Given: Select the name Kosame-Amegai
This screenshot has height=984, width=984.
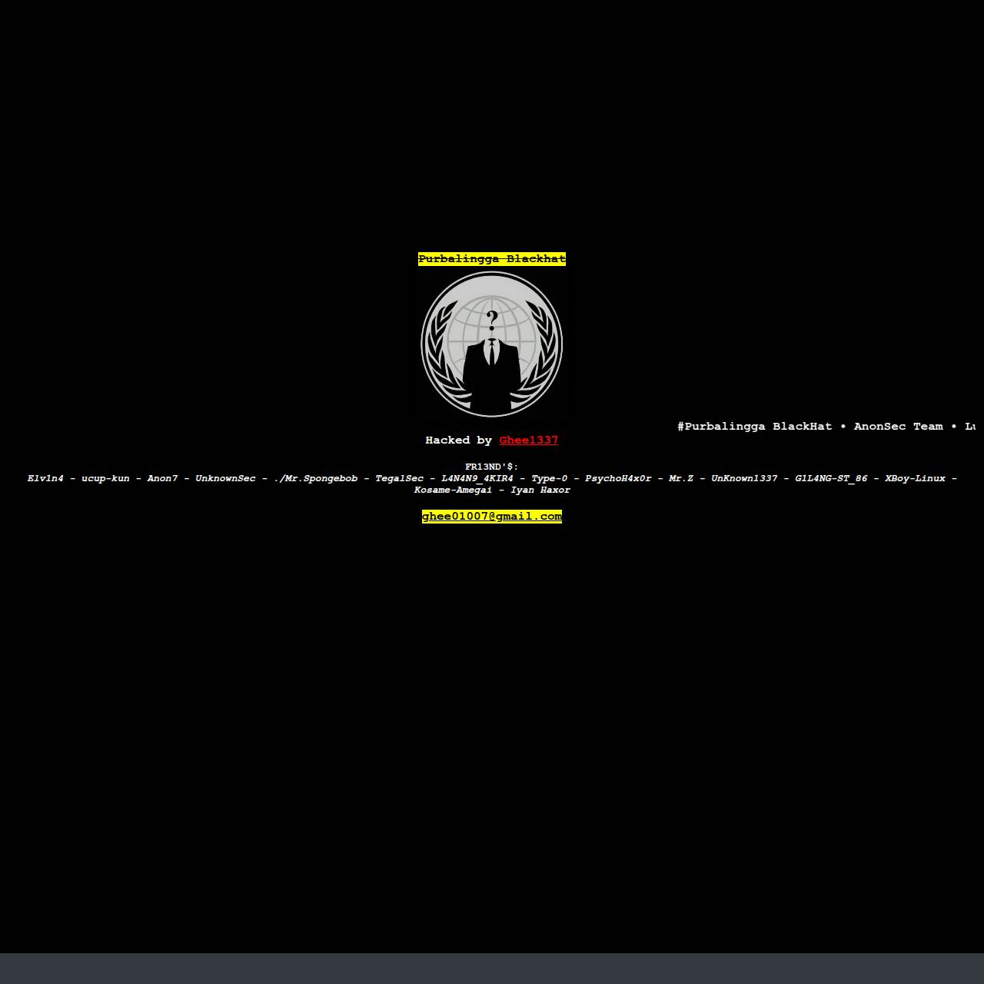Looking at the screenshot, I should tap(453, 490).
